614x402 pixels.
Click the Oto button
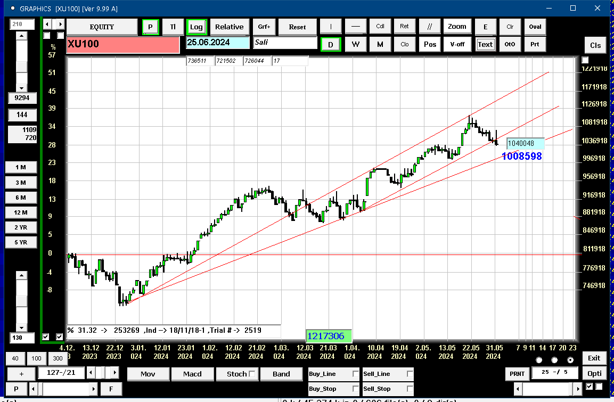510,44
